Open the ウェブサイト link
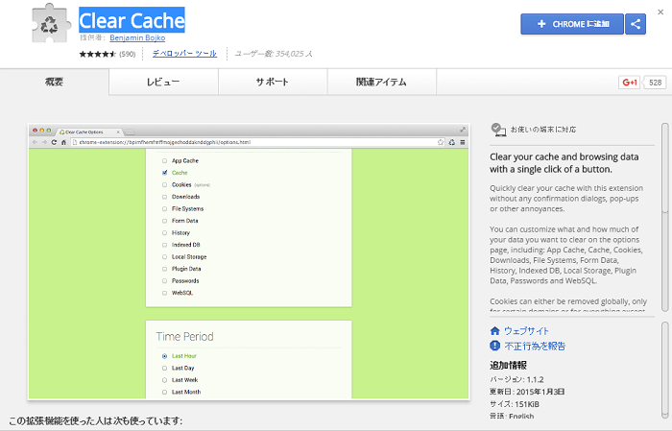 [x=526, y=331]
